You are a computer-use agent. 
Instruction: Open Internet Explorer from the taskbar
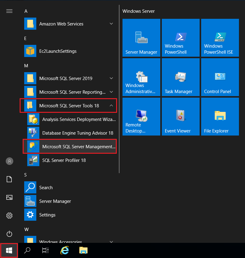click(x=64, y=250)
